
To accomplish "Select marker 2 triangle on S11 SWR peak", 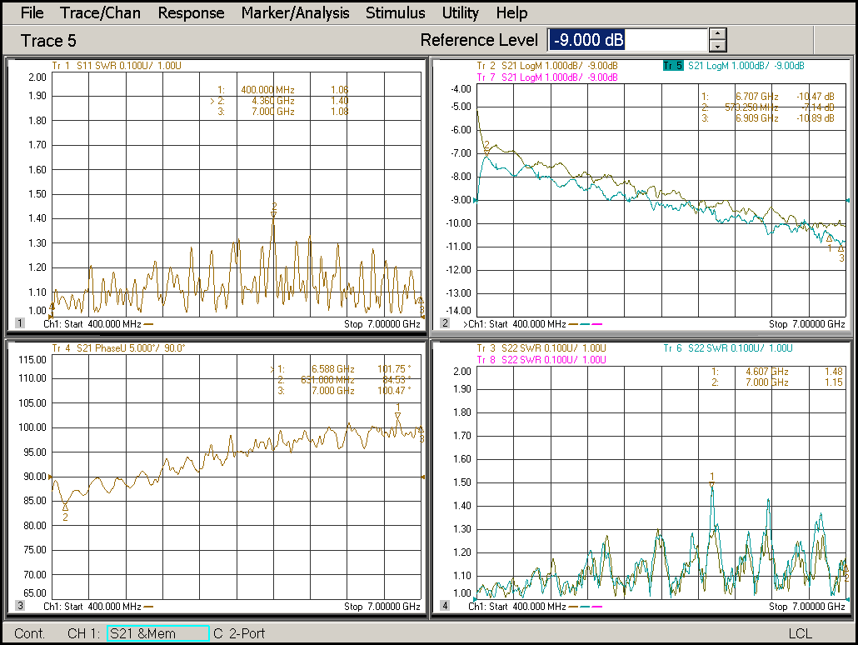I will click(274, 213).
